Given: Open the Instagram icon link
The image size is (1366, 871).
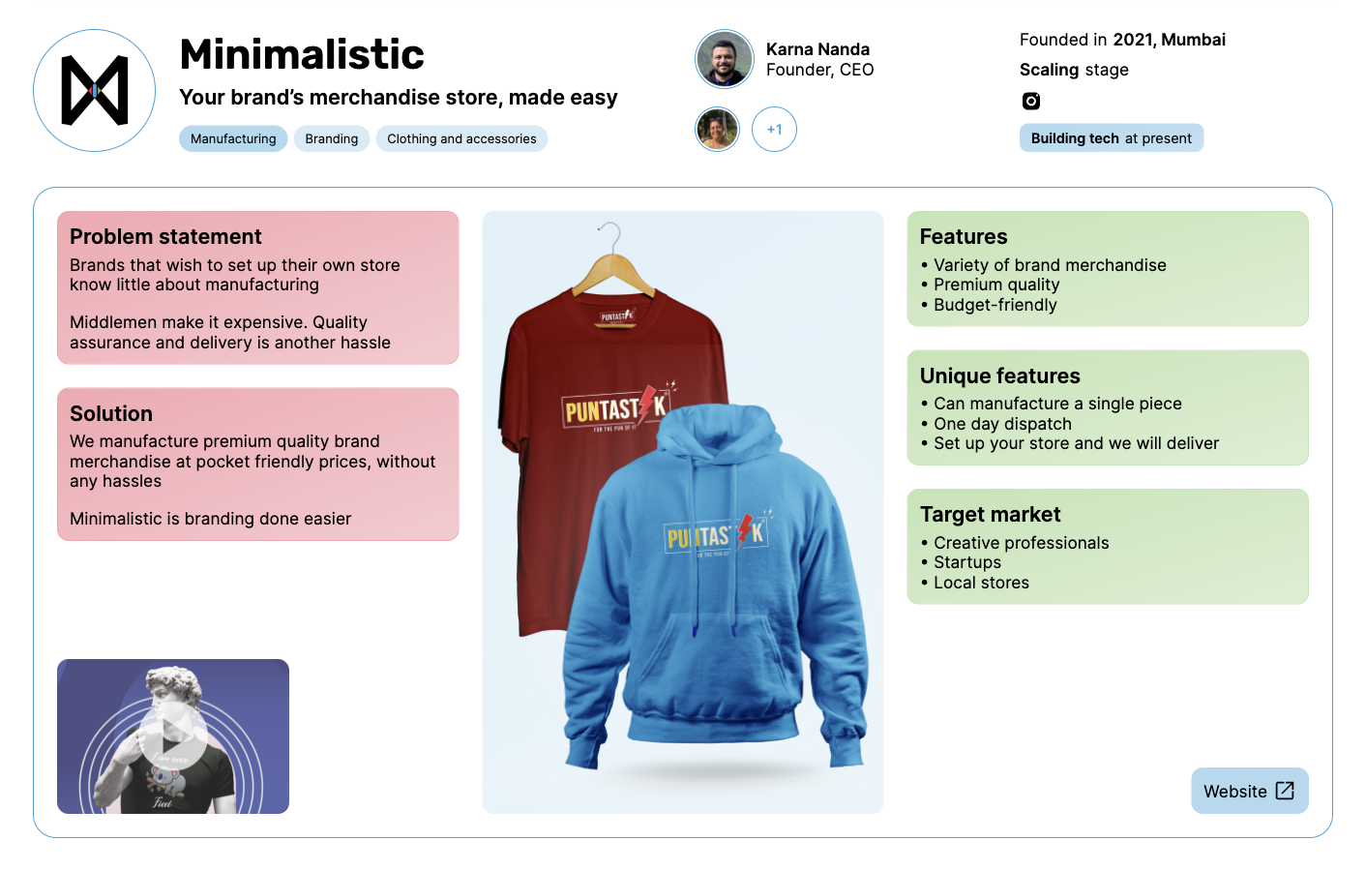Looking at the screenshot, I should [1031, 101].
